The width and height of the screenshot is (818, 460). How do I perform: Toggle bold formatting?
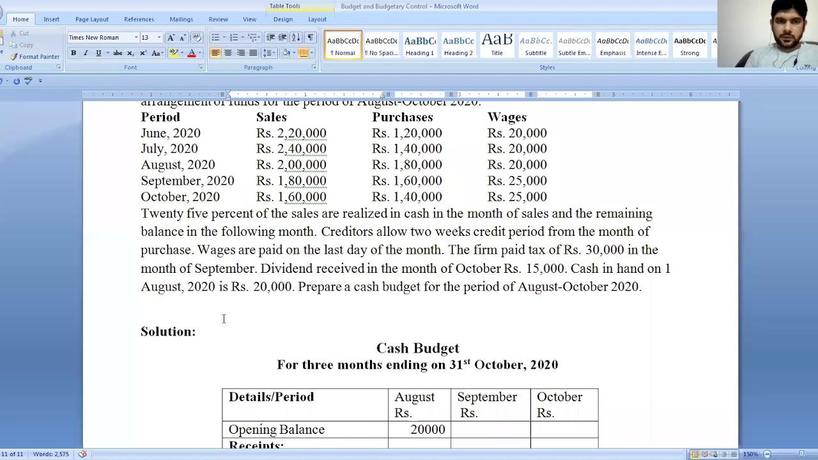(x=73, y=53)
